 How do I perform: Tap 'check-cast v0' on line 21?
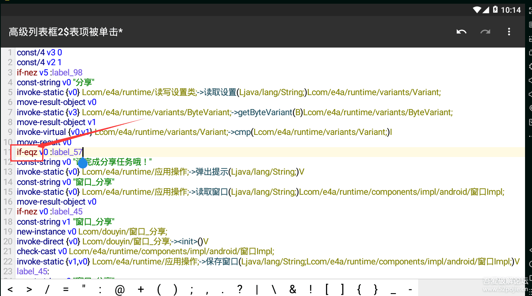(x=42, y=251)
